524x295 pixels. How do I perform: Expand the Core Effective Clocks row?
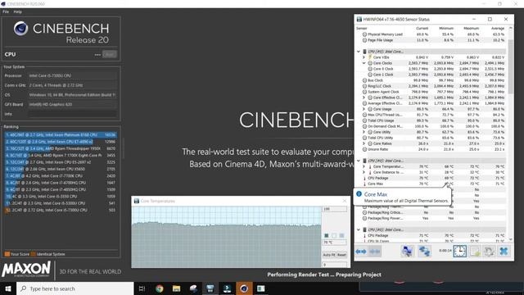pos(364,98)
